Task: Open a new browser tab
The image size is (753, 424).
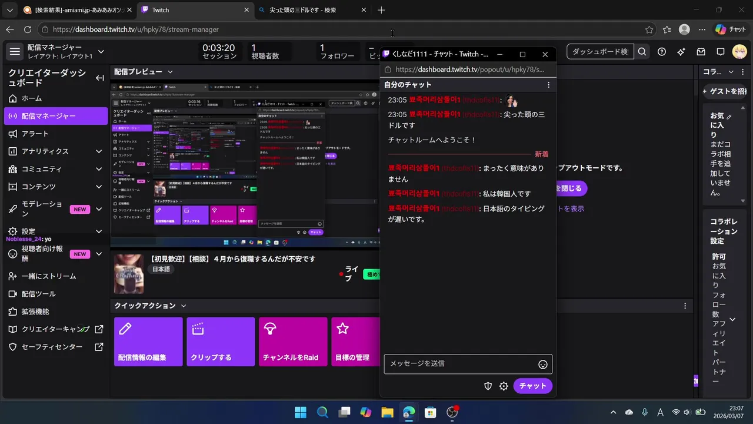Action: 381,10
